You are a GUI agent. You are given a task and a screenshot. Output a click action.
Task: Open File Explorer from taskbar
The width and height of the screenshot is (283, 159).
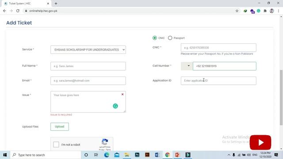pos(127,155)
